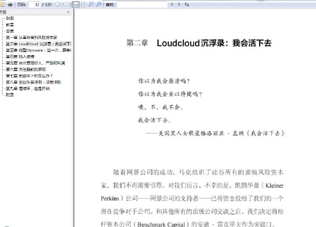Screen dimensions: 316x227
Task: Open 第七章 前途未卜时怎么办
Action: (x=29, y=76)
